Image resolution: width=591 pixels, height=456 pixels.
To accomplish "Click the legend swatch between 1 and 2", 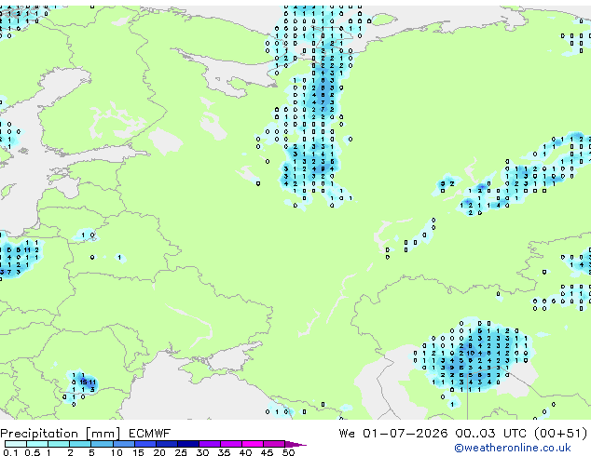I will click(x=59, y=444).
